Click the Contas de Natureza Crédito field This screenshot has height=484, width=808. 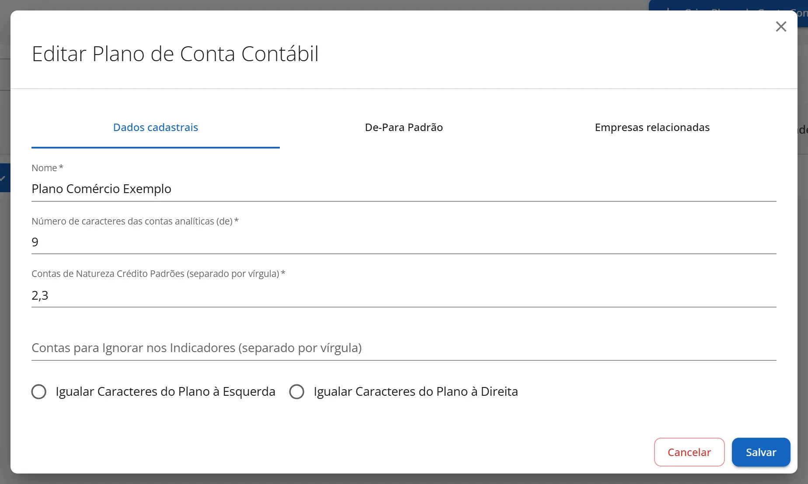pos(404,295)
